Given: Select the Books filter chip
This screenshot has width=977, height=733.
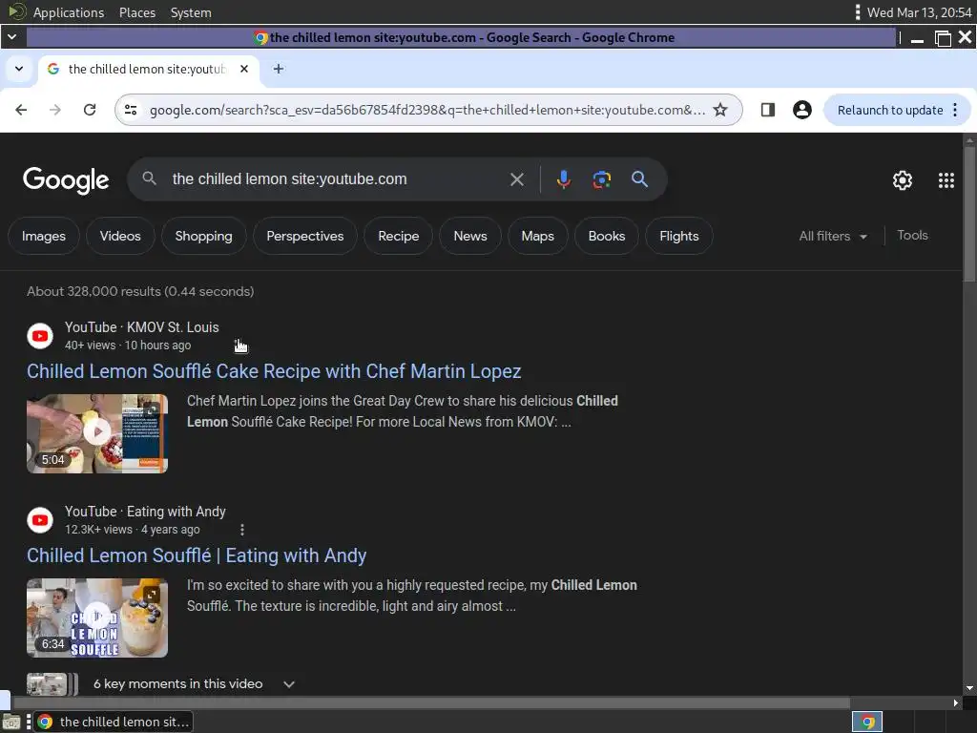Looking at the screenshot, I should [x=607, y=236].
